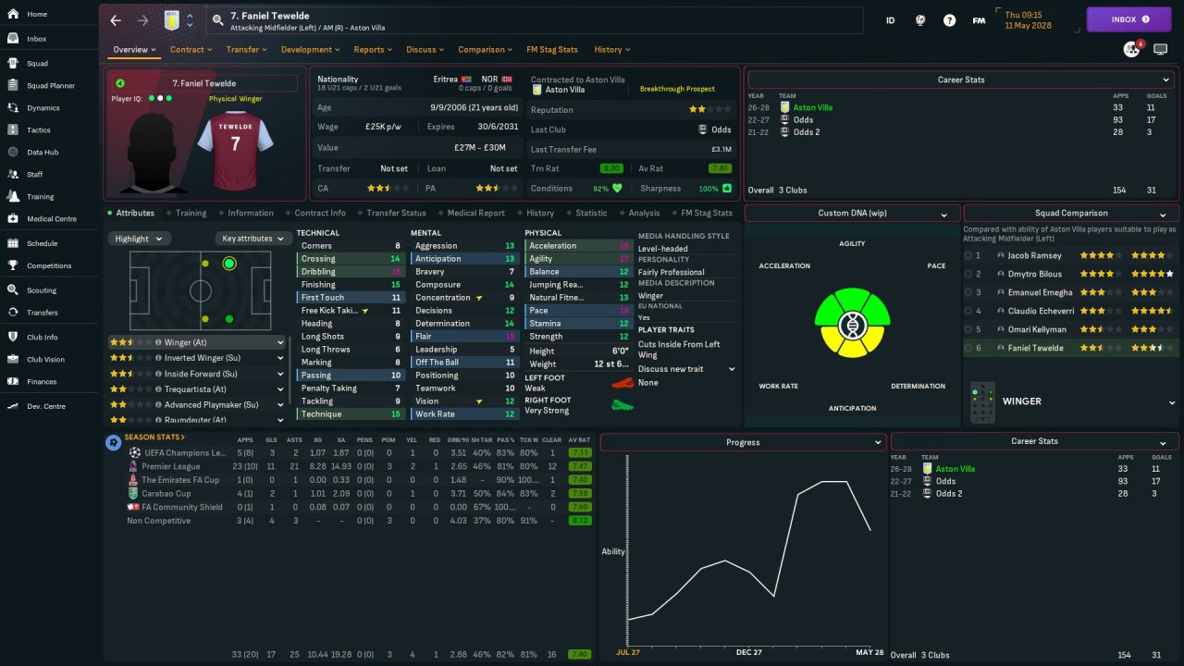The width and height of the screenshot is (1184, 666).
Task: Click the Custom DNA wheel centre
Action: pos(852,324)
